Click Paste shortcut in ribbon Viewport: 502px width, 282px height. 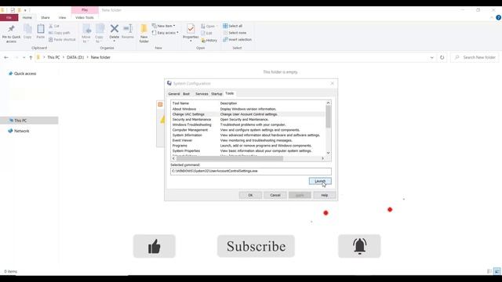[x=62, y=40]
